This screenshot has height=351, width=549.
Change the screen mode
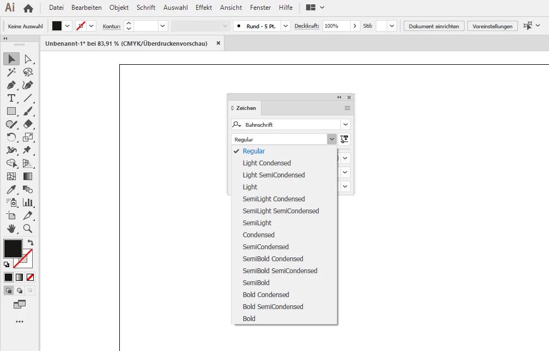(x=20, y=304)
